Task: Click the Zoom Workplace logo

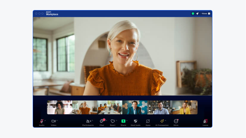Action: pos(52,13)
